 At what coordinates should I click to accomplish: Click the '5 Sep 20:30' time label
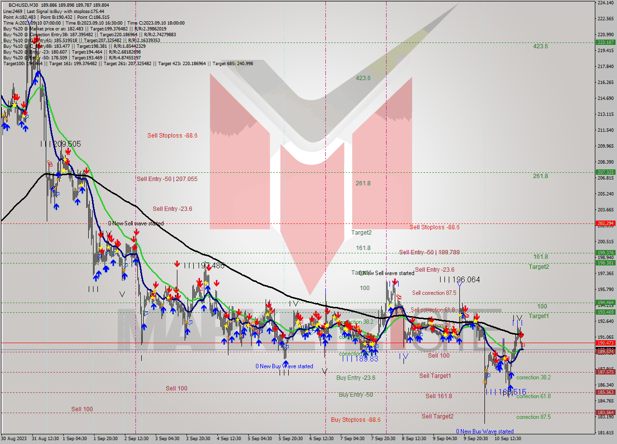tap(291, 439)
